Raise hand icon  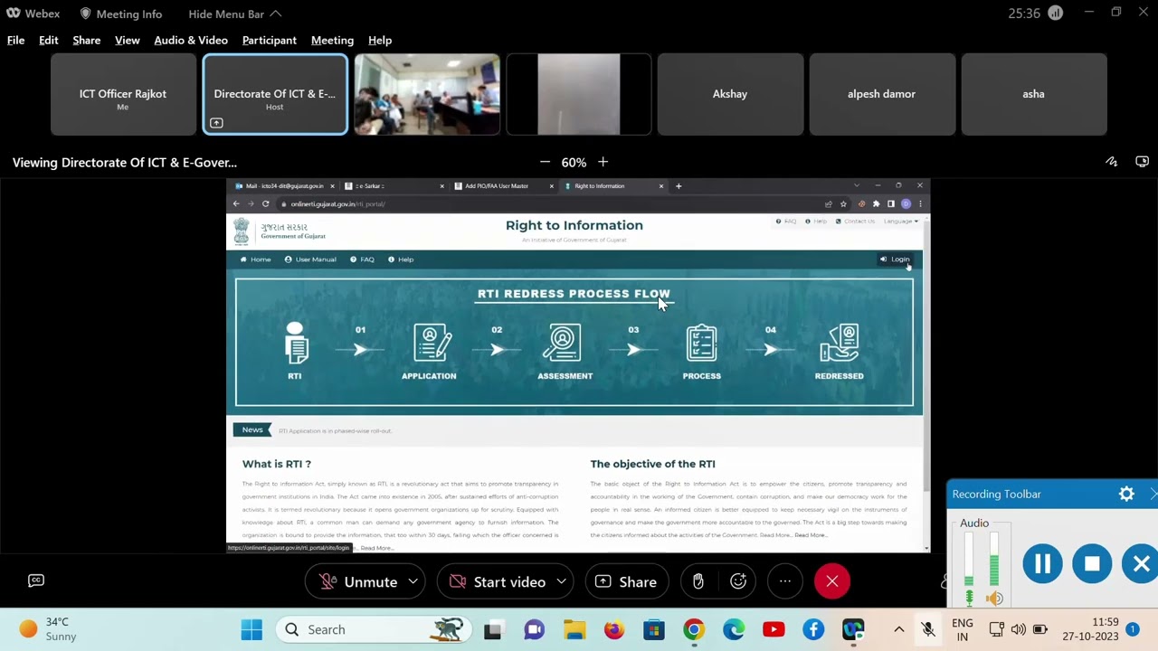pyautogui.click(x=698, y=581)
